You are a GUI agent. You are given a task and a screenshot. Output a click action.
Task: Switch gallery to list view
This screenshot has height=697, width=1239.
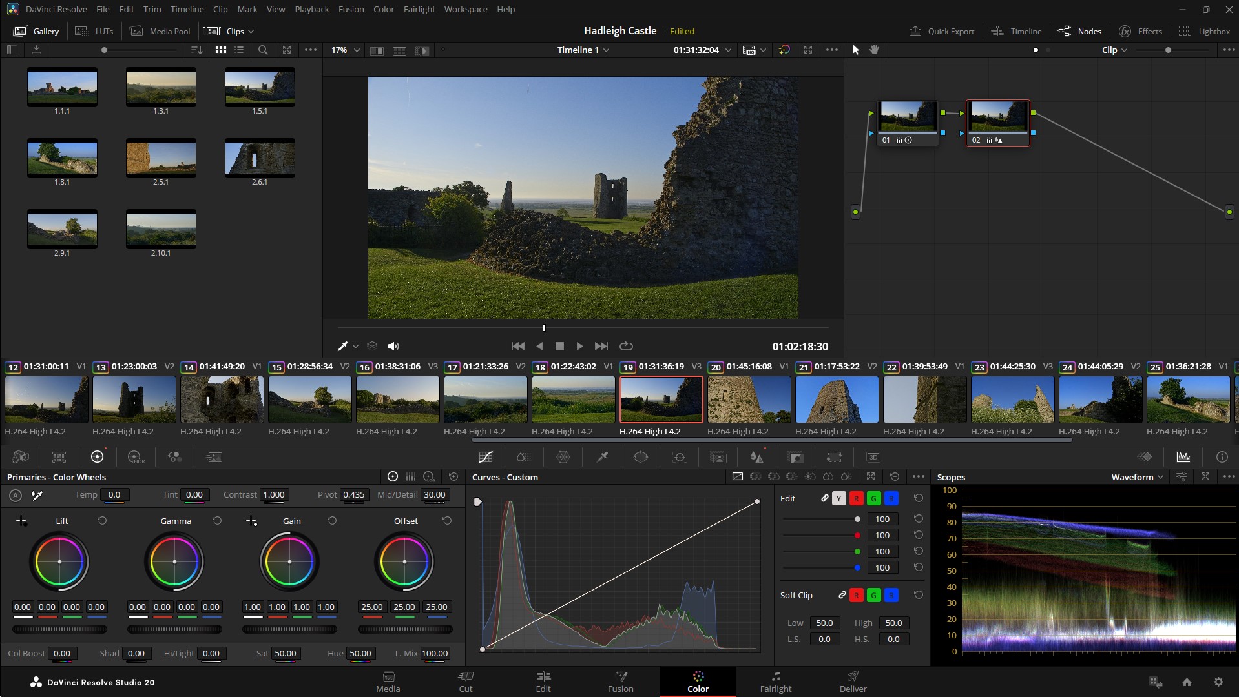coord(239,50)
